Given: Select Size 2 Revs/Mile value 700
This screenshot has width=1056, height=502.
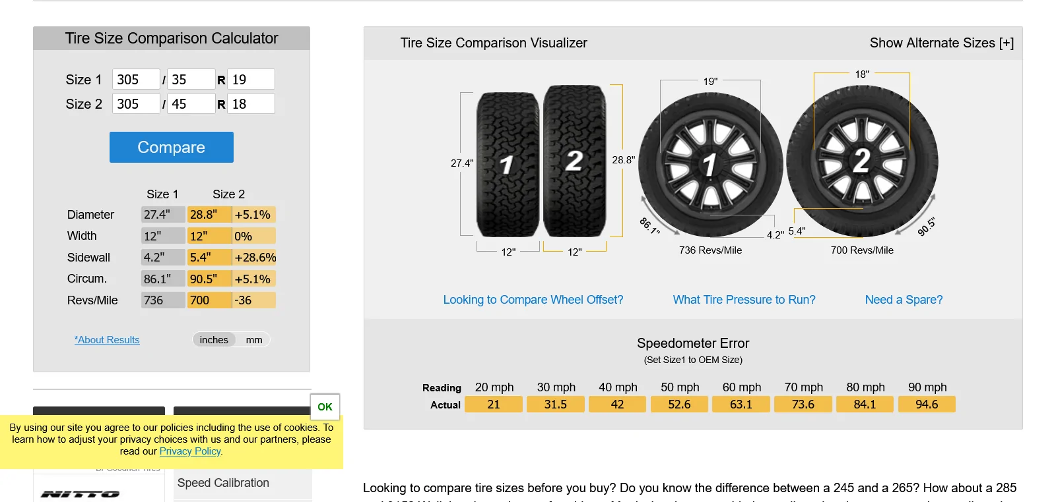Looking at the screenshot, I should 209,300.
